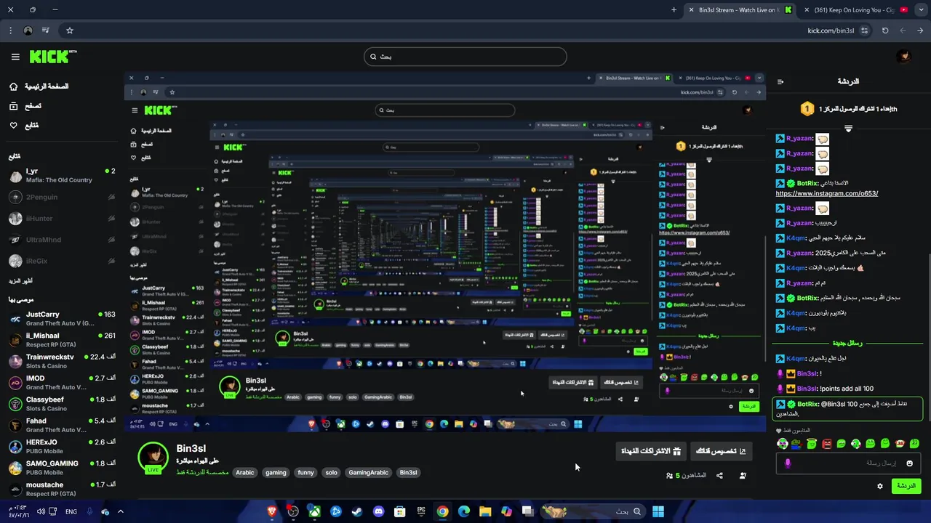The image size is (931, 523).
Task: Open the Classybeef recommended channel
Action: click(62, 404)
